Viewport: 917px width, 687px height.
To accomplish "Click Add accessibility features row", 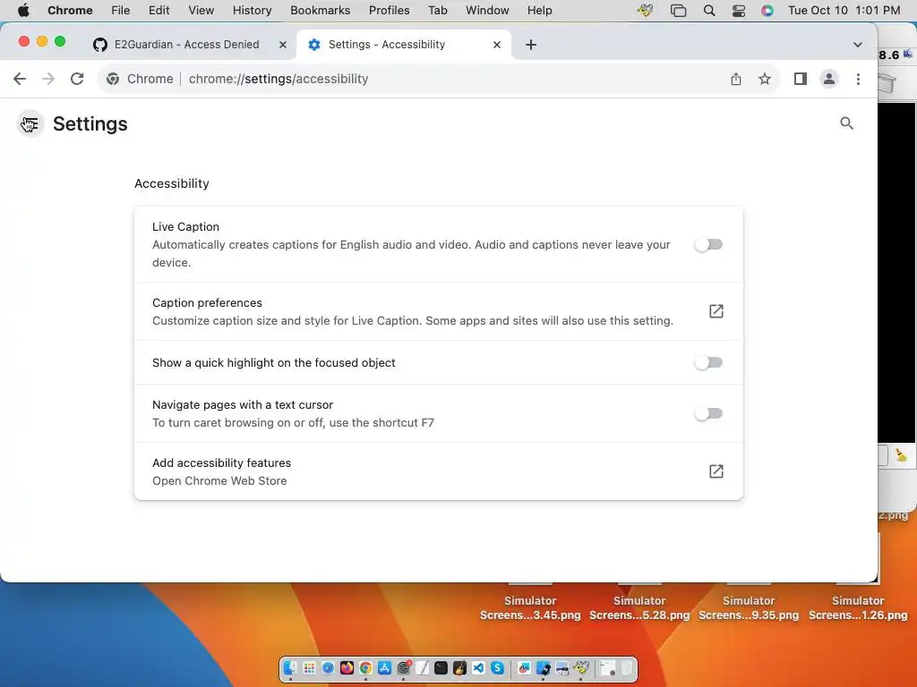I will pos(439,471).
